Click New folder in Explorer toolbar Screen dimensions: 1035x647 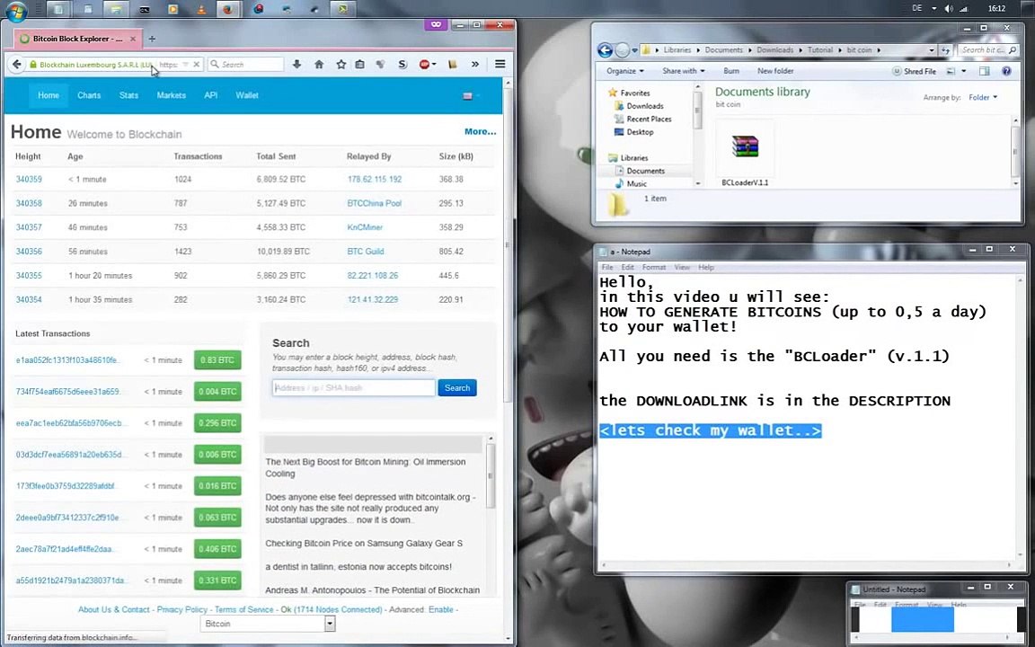(775, 71)
